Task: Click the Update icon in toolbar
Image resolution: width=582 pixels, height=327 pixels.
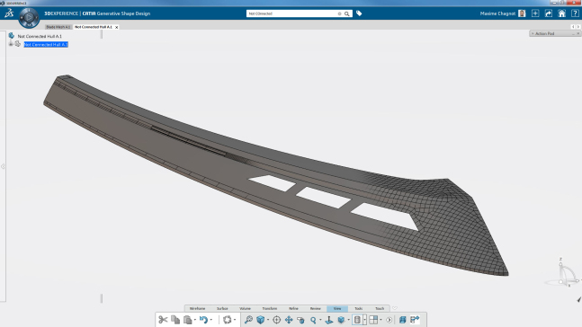Action: click(228, 320)
